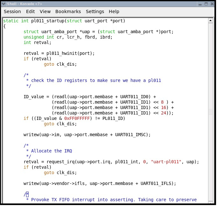217x206 pixels.
Task: Click the comment 'Allocate the IRQ'
Action: (52, 151)
